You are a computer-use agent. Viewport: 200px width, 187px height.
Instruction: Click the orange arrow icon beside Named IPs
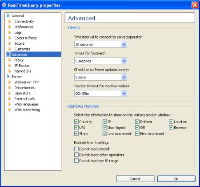click(10, 71)
